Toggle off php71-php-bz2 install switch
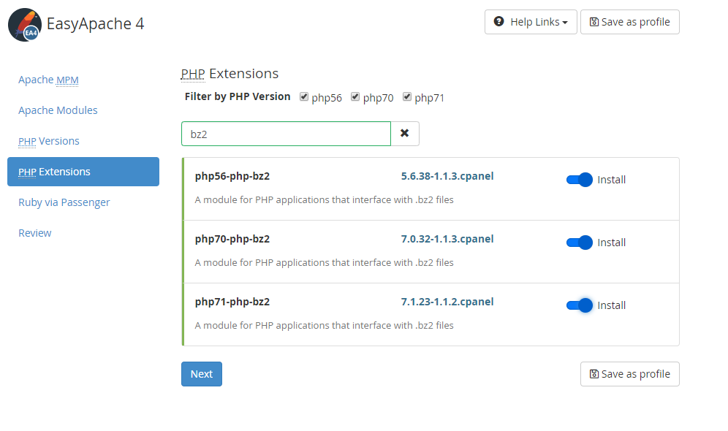 [580, 305]
